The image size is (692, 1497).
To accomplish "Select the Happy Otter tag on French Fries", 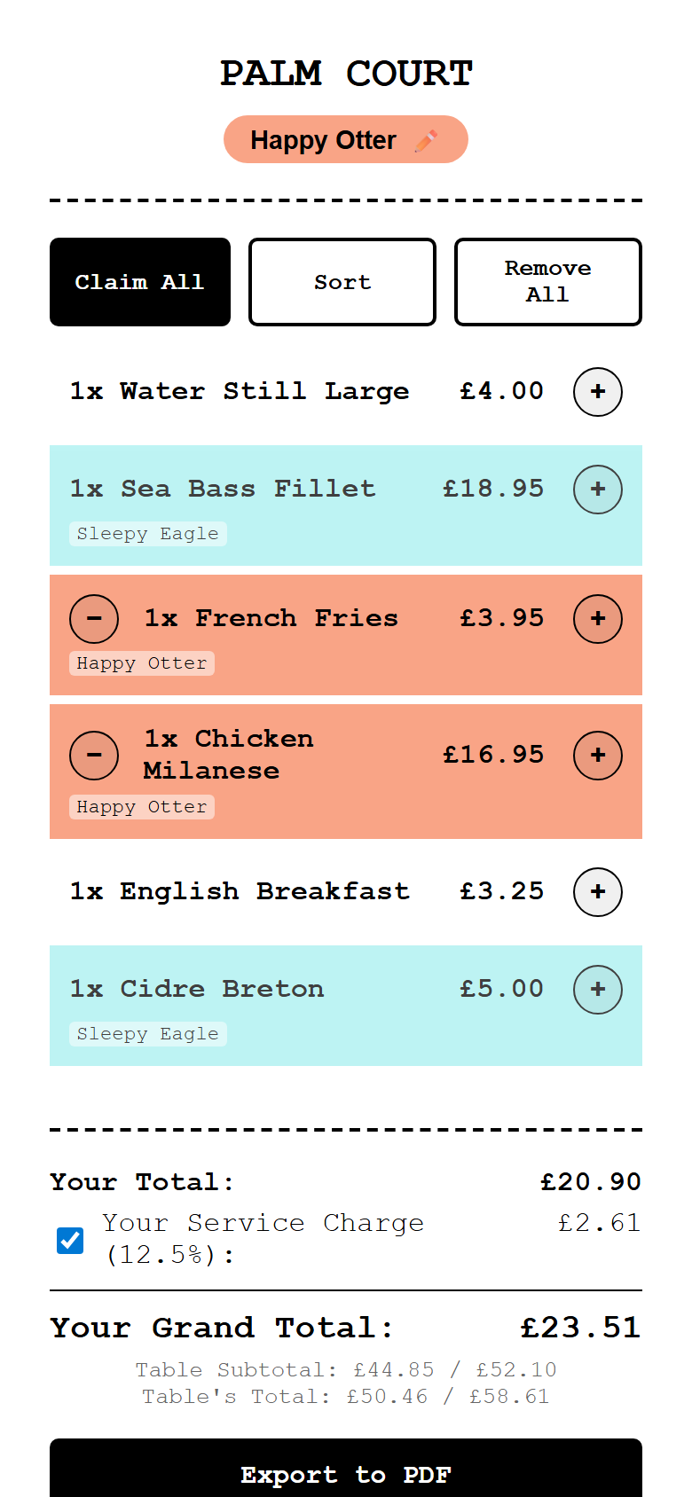I will [141, 662].
